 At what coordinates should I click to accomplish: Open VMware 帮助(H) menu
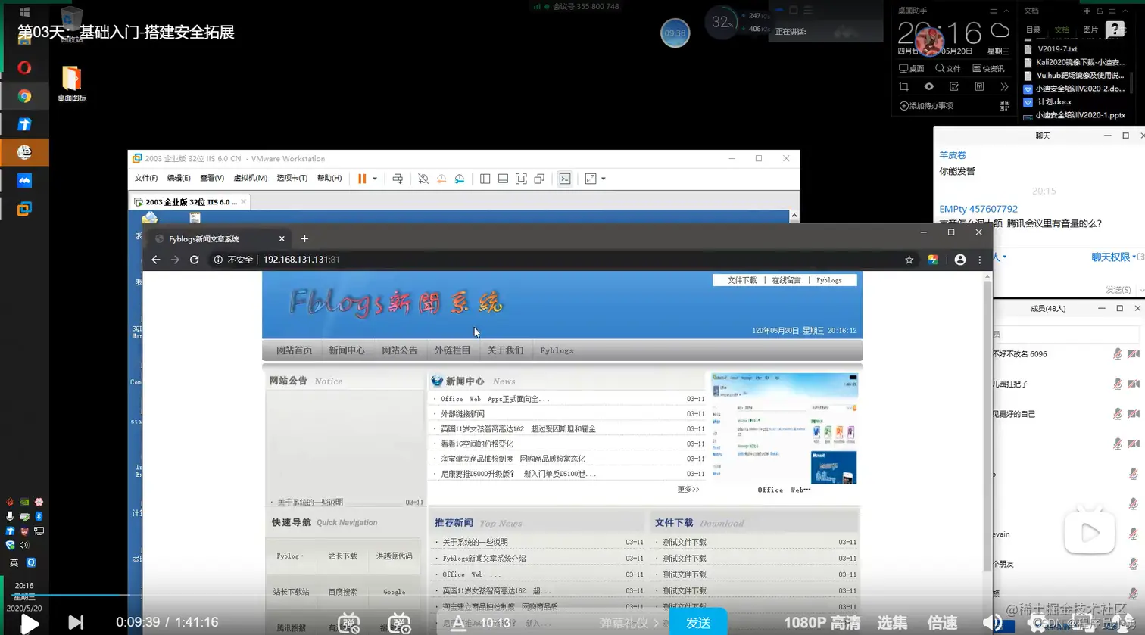click(x=329, y=179)
